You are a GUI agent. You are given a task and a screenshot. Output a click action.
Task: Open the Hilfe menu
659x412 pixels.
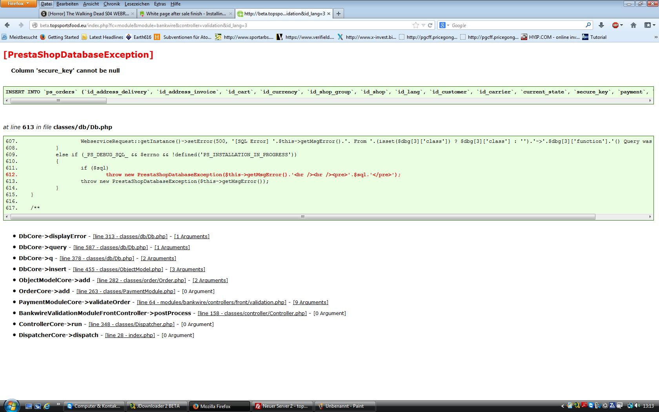coord(175,4)
